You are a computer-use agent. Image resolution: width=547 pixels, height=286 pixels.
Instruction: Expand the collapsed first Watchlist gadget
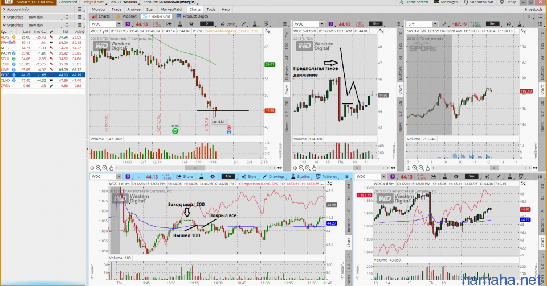click(x=4, y=17)
